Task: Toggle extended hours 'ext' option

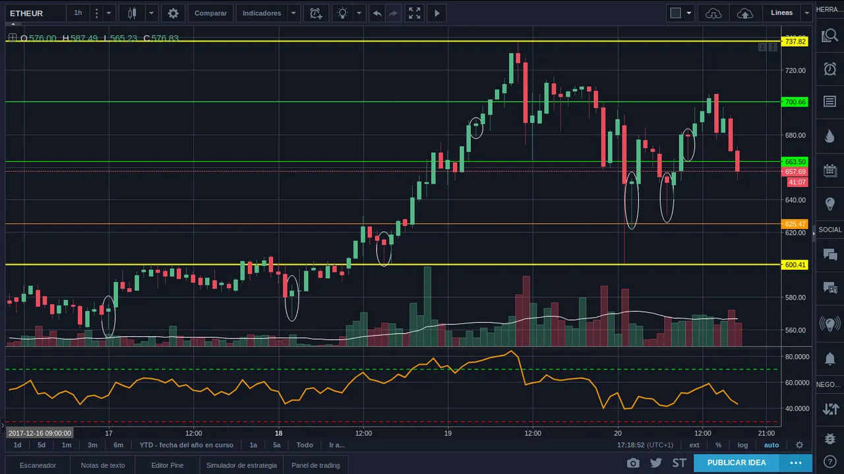Action: point(694,445)
